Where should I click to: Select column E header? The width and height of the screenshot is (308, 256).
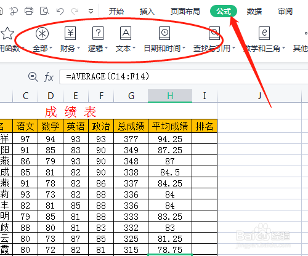76,96
